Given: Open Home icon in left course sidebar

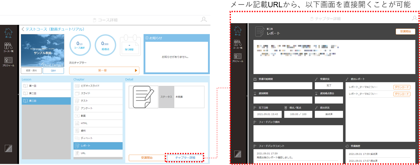Looking at the screenshot, I should click(9, 33).
